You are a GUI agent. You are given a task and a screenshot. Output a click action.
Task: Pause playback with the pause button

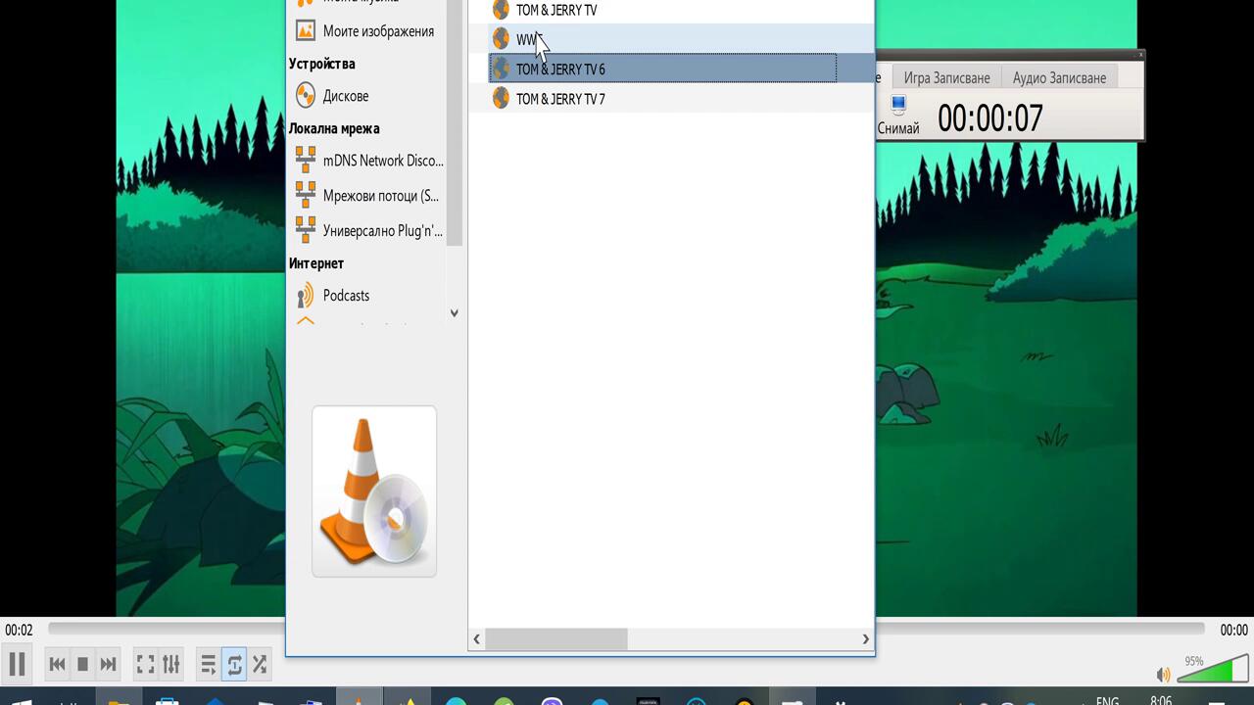(17, 664)
